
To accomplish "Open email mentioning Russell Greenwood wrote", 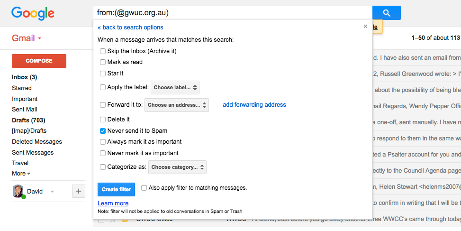I will [x=416, y=74].
